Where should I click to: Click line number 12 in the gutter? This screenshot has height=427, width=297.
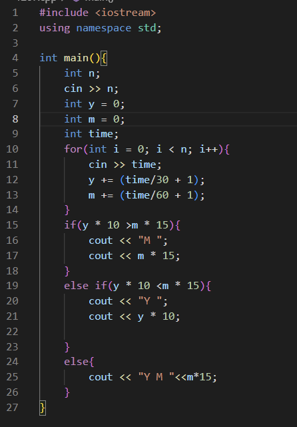click(12, 180)
